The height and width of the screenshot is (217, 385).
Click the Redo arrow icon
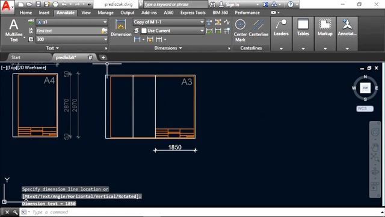click(x=77, y=4)
